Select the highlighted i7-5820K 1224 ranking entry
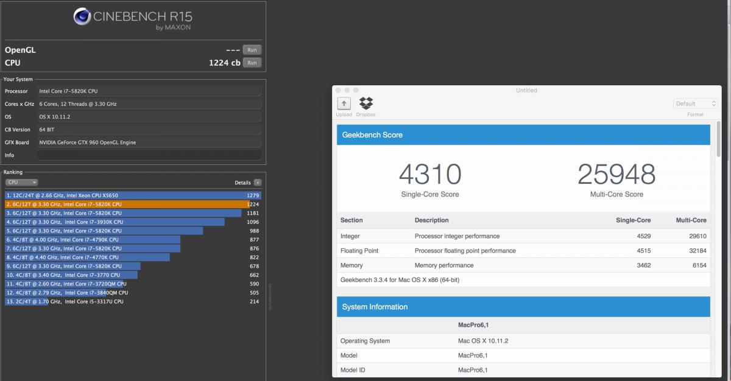 click(x=133, y=204)
